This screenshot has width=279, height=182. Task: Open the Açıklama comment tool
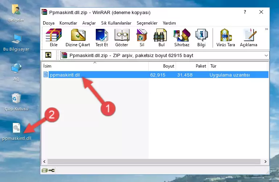point(249,38)
